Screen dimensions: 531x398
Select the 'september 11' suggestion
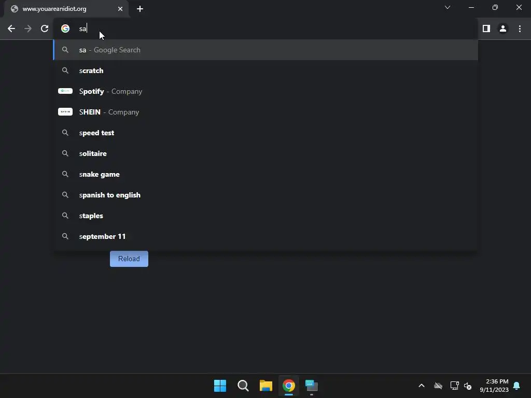point(265,236)
